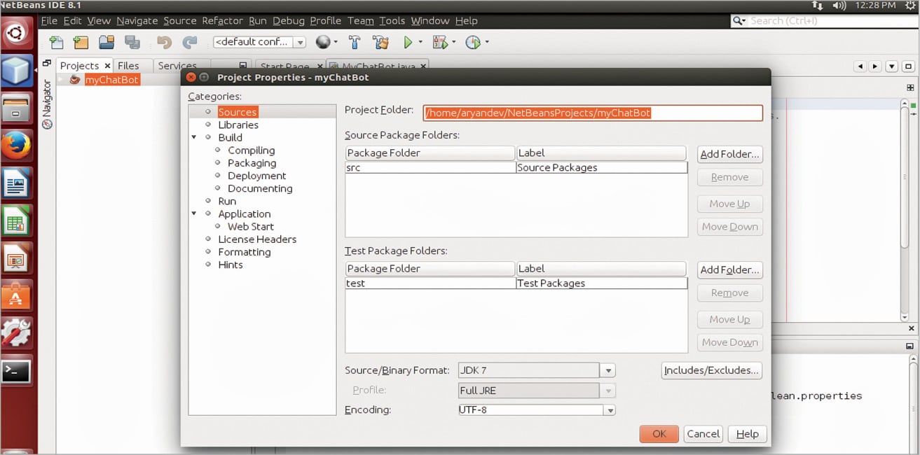Click the New Project toolbar icon

tap(81, 43)
